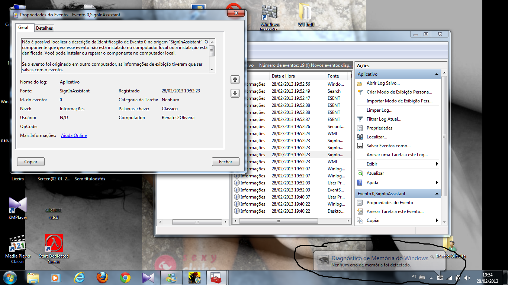Viewport: 508px width, 285px height.
Task: Click the Atualizar refresh icon
Action: [360, 173]
